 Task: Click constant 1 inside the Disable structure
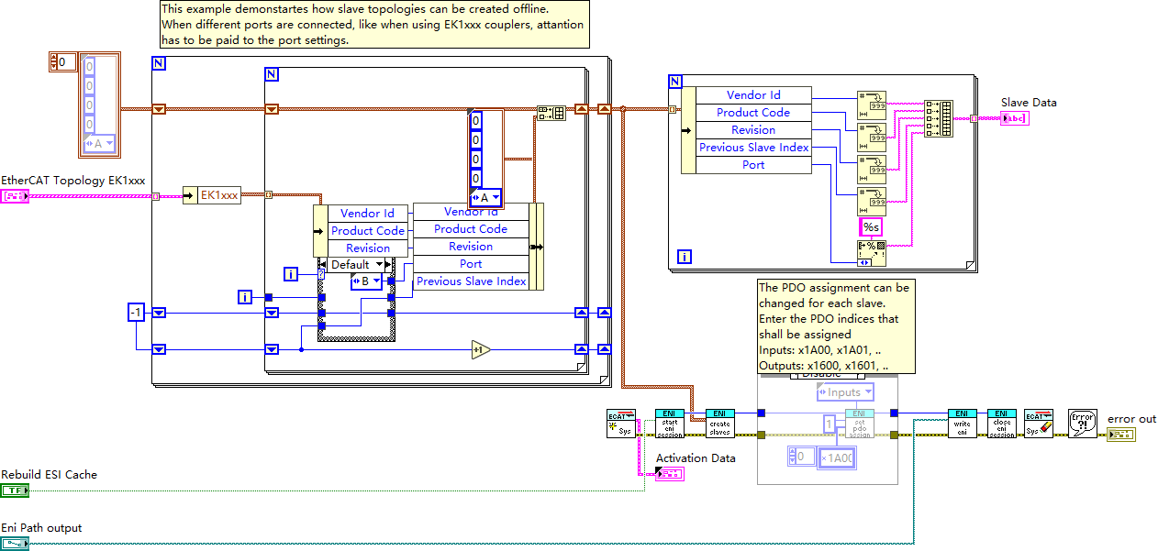[829, 424]
